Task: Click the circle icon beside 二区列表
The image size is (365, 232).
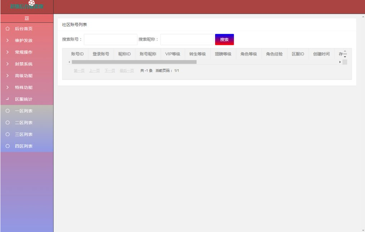Action: [7, 123]
